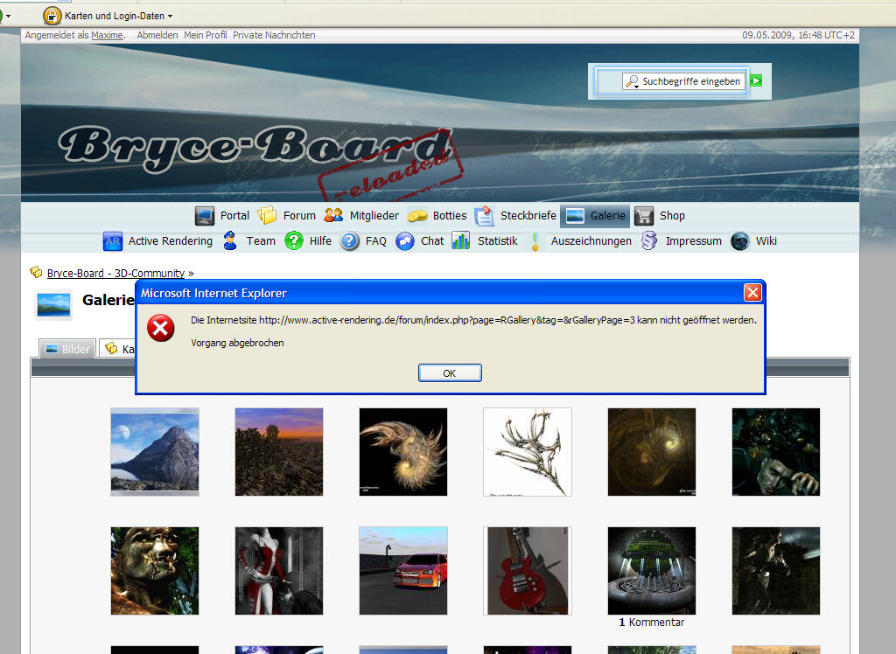Click the Auszeichnungen medal icon

coord(535,241)
